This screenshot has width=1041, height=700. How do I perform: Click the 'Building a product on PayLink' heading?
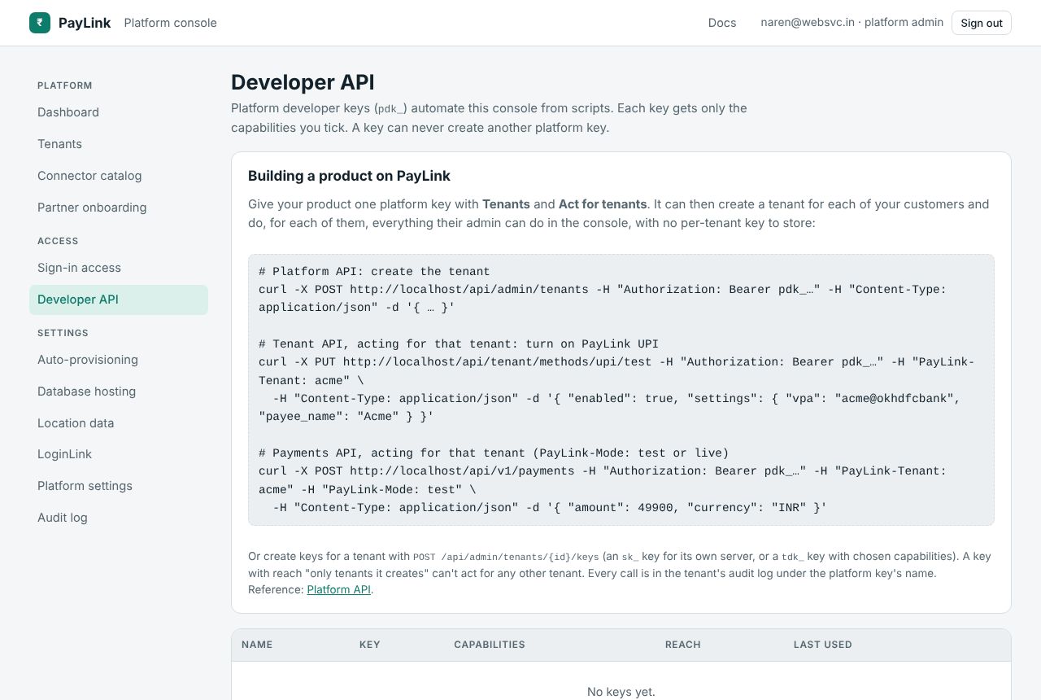(349, 176)
